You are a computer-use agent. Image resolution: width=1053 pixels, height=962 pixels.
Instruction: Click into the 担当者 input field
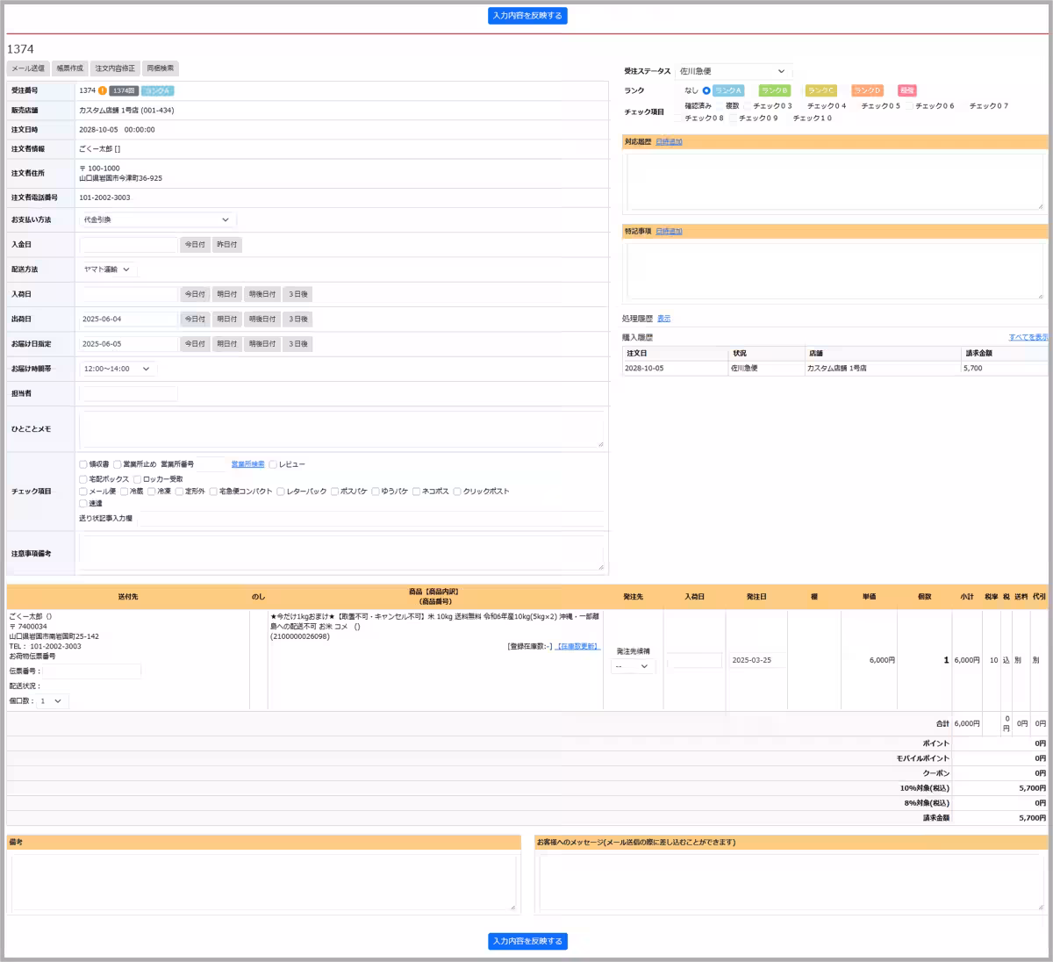pos(129,394)
